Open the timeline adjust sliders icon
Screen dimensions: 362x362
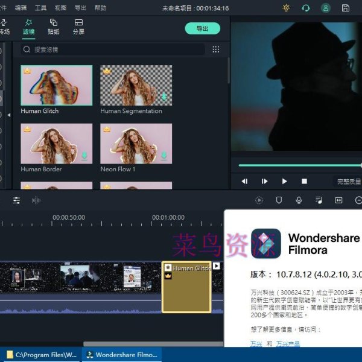(x=16, y=200)
